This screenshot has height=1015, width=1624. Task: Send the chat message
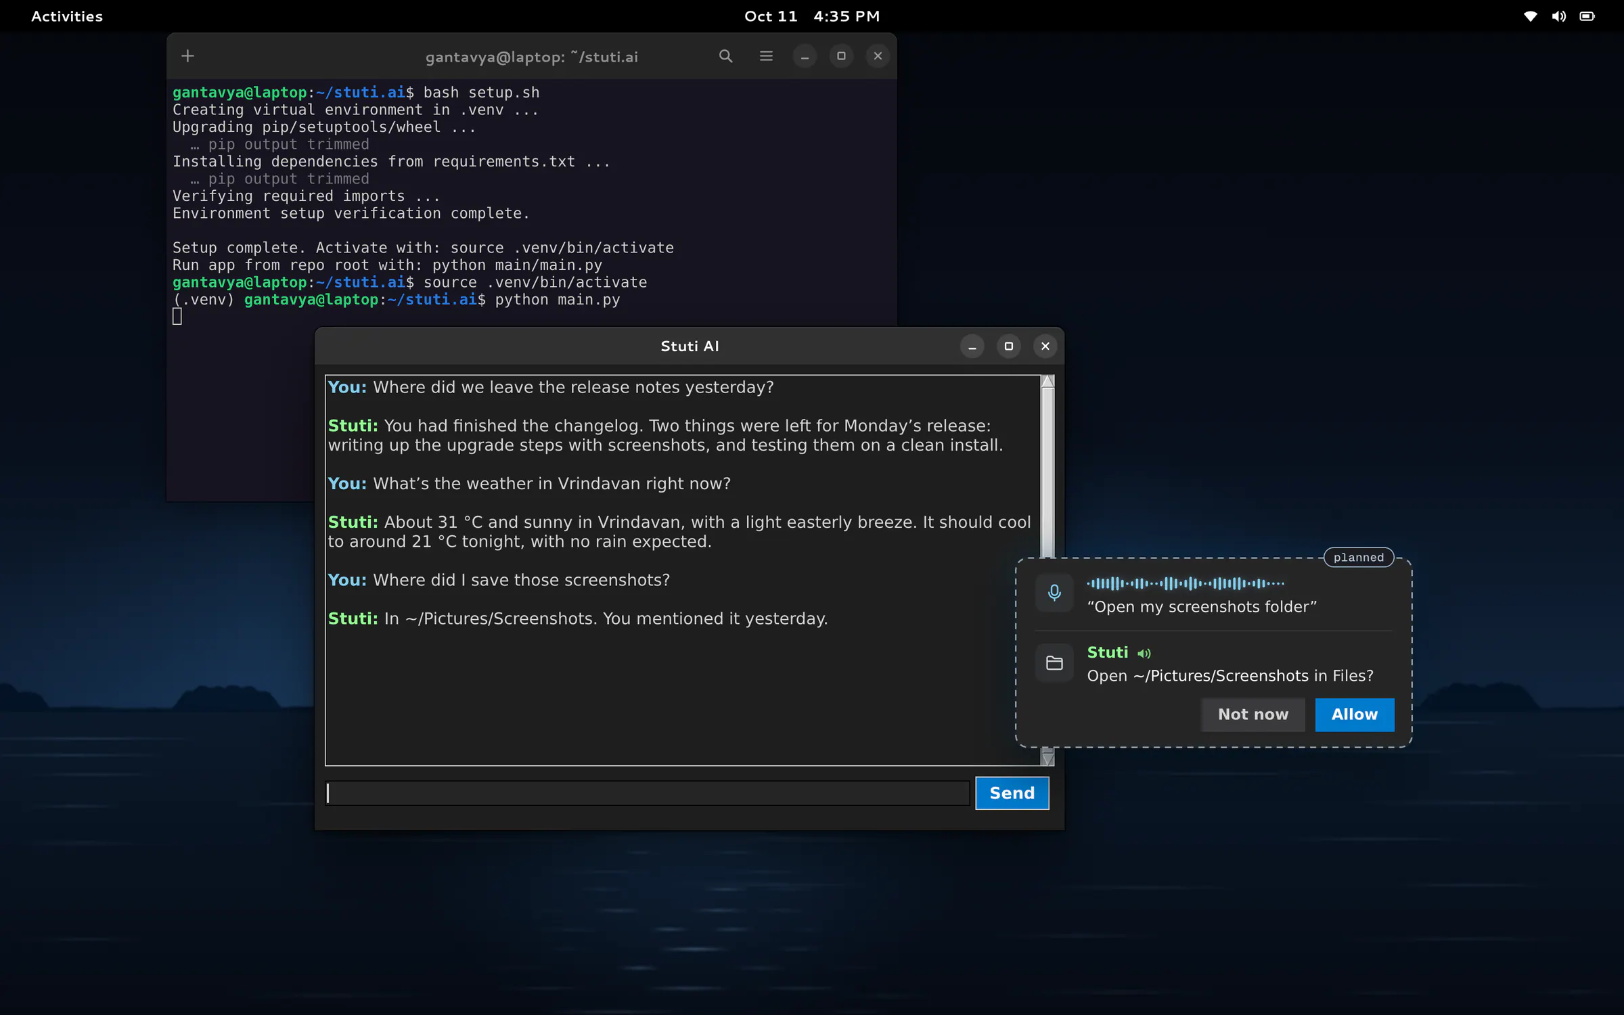click(1012, 793)
